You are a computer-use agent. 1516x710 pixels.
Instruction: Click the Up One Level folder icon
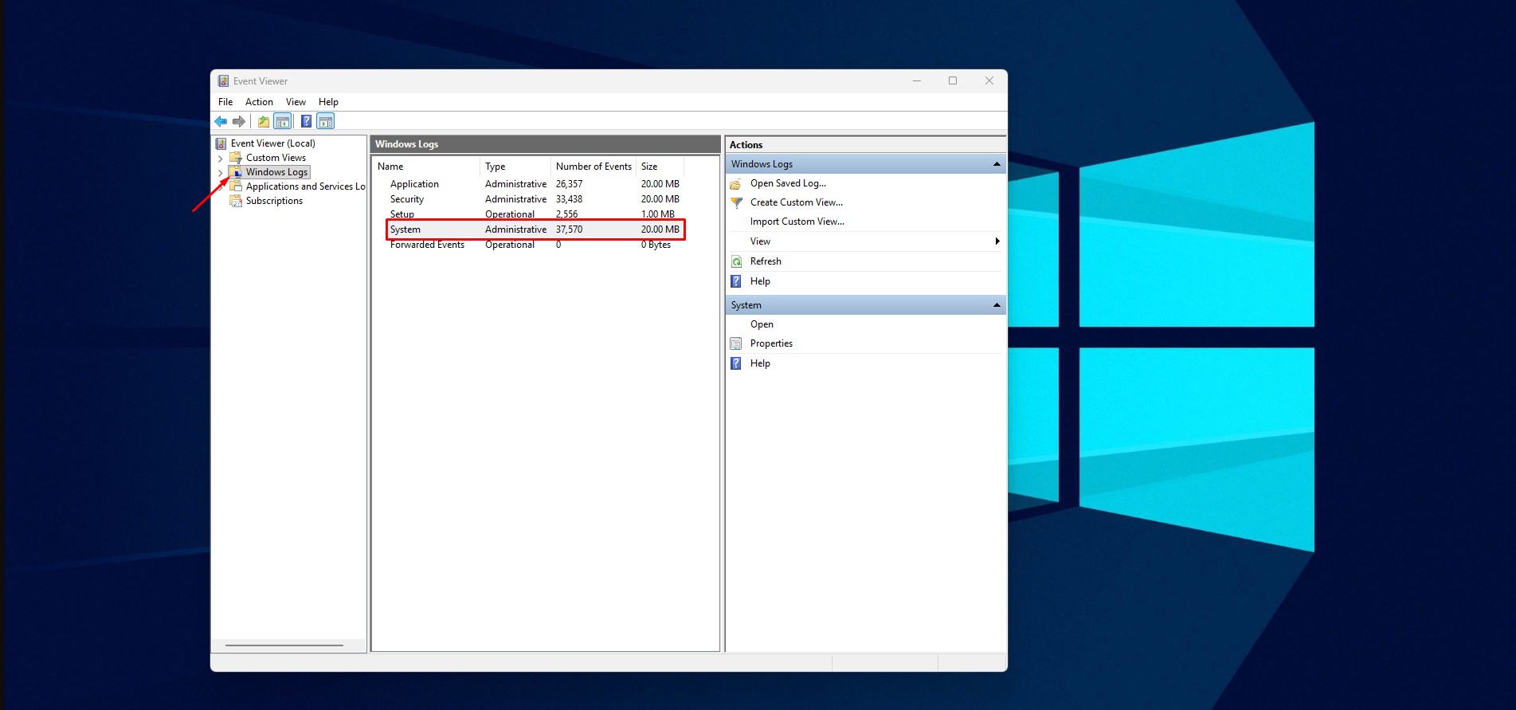[x=263, y=121]
